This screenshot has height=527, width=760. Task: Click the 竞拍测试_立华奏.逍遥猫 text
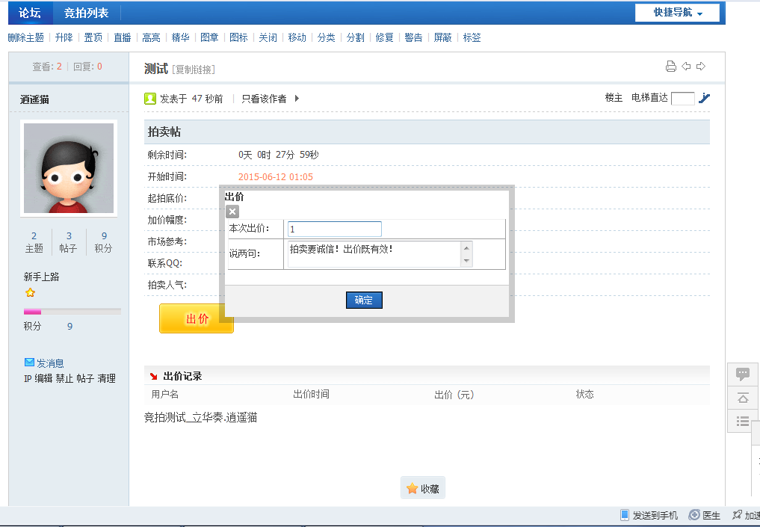coord(201,417)
